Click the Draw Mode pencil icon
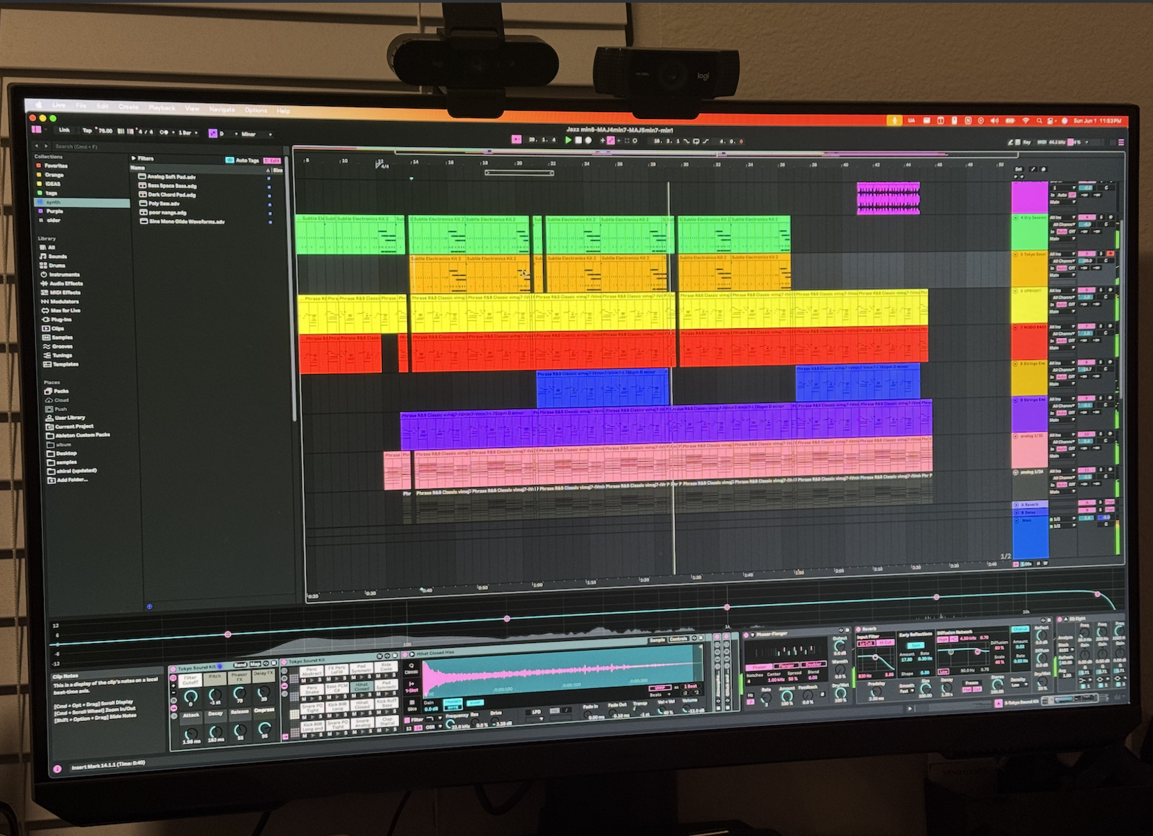Image resolution: width=1153 pixels, height=836 pixels. click(1011, 142)
